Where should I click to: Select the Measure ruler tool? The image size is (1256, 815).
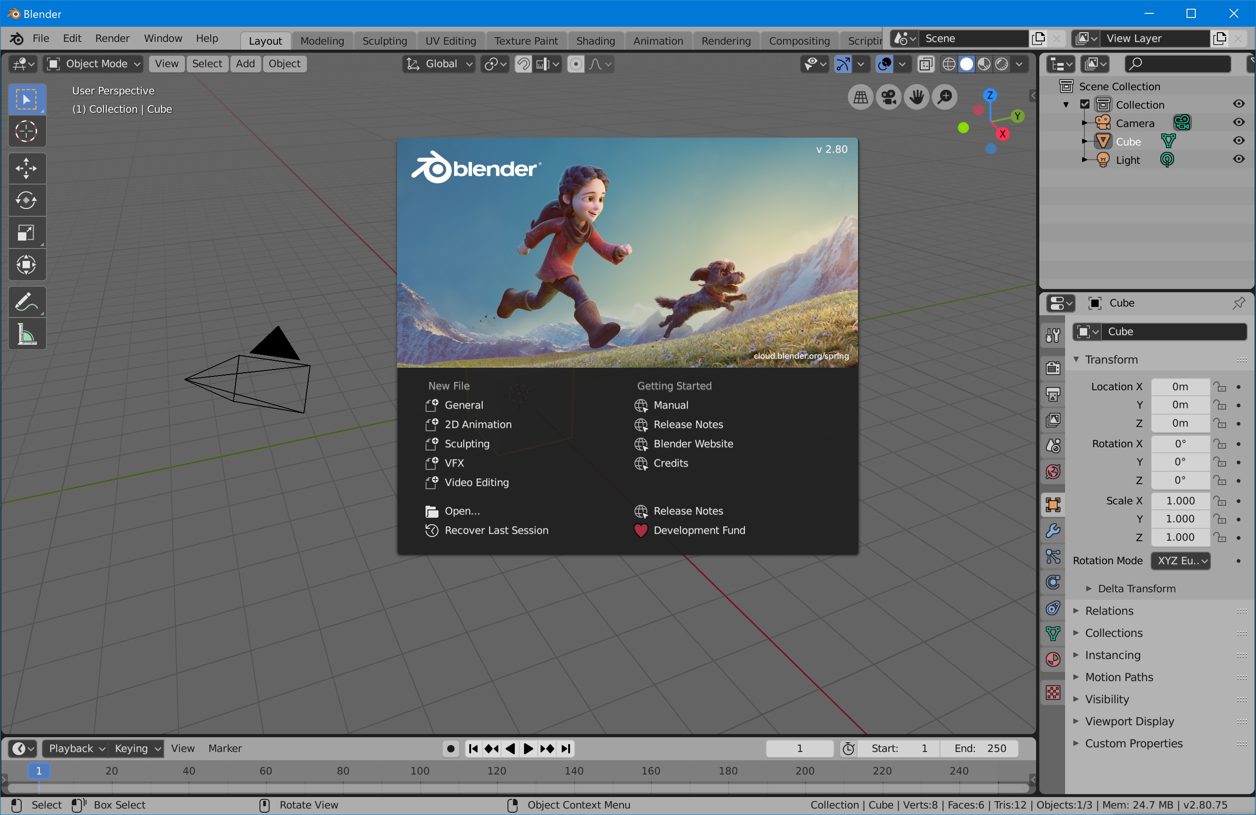(x=26, y=335)
